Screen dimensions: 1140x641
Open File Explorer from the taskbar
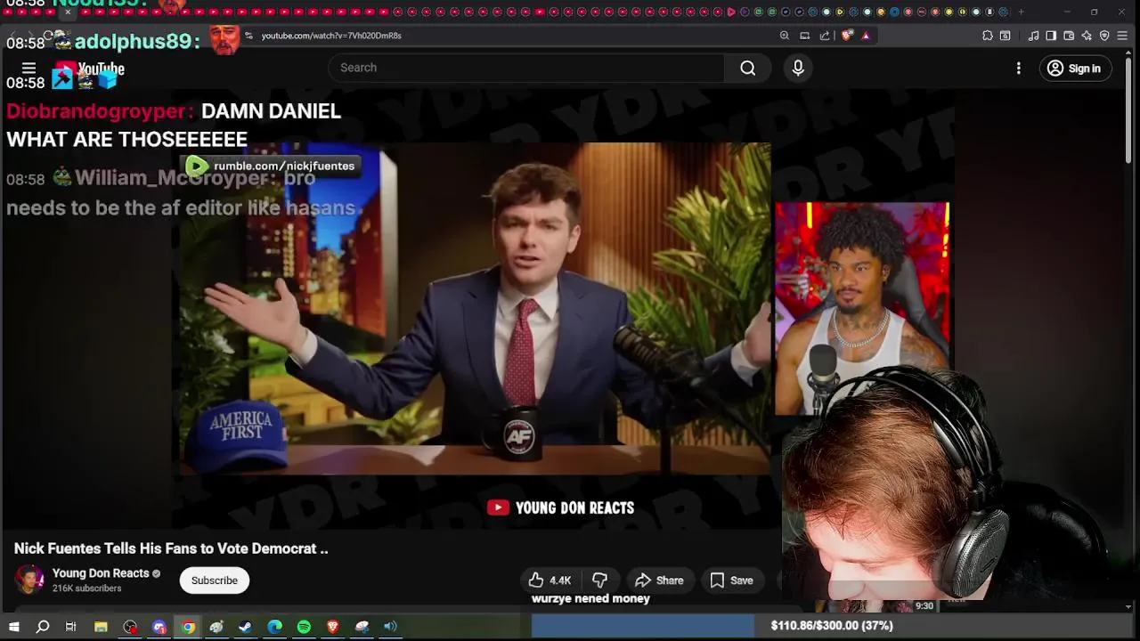[101, 627]
